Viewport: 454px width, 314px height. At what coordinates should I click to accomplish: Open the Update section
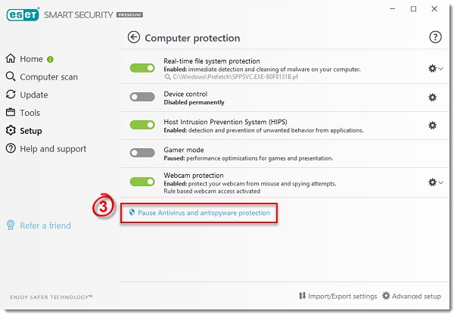click(34, 95)
